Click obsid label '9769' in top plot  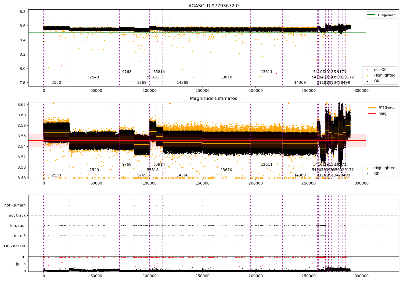point(142,83)
